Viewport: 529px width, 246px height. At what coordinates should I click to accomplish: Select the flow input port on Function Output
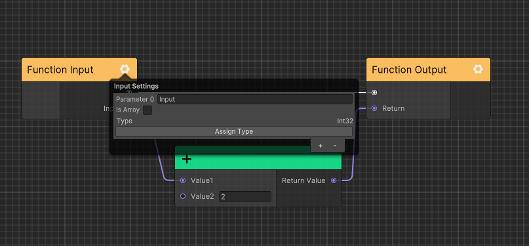pos(374,92)
